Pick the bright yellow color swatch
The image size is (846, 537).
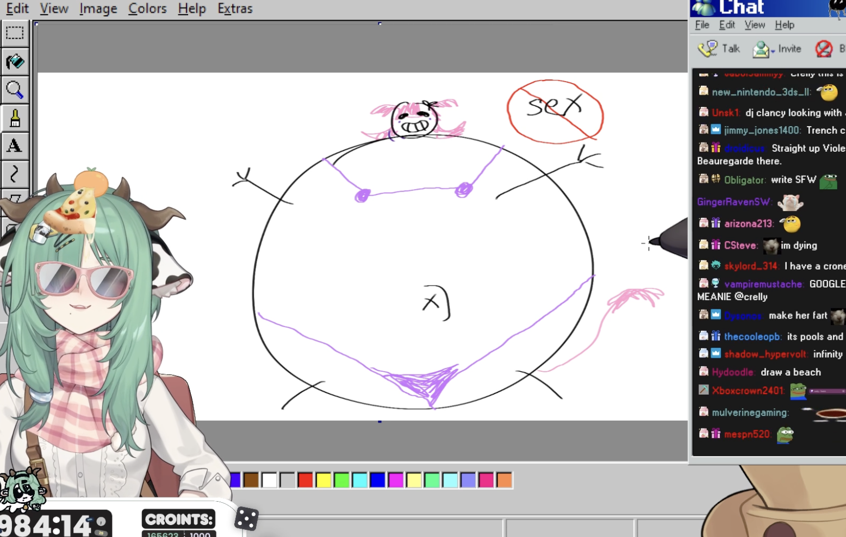[x=324, y=480]
